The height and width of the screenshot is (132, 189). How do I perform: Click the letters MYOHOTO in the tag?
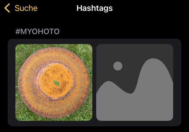tap(40, 31)
